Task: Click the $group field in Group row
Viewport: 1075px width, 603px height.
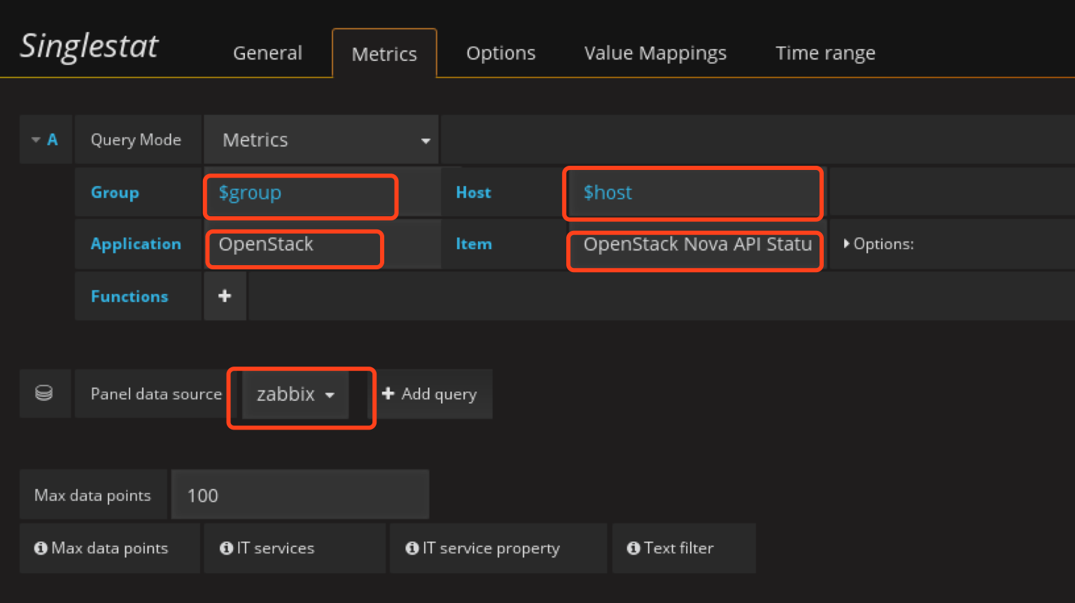Action: [301, 193]
